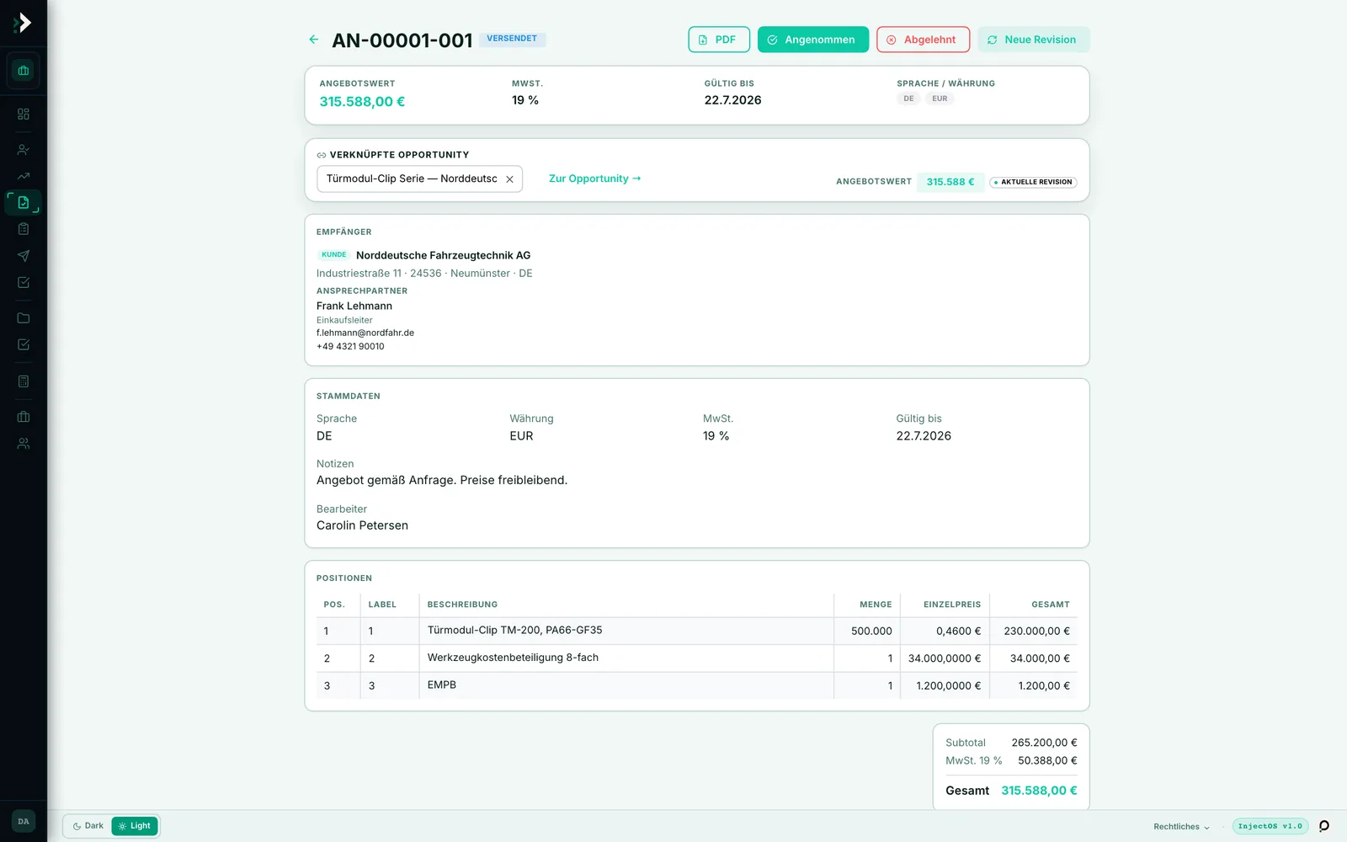Open the paper-plane send sidebar icon
Image resolution: width=1347 pixels, height=842 pixels.
(24, 256)
